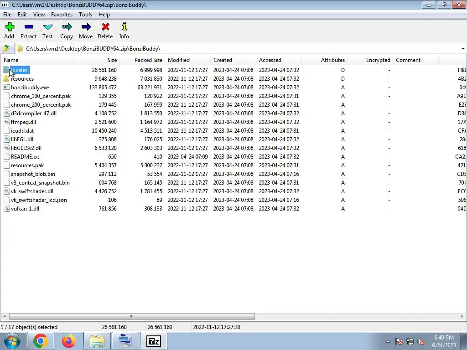Select the resources.pak file name
467x350 pixels.
(x=27, y=165)
